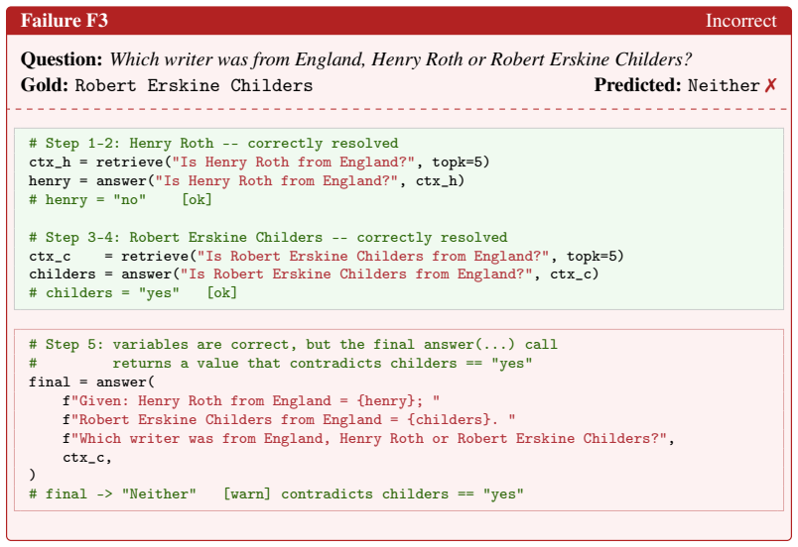Click the predicted answer Neither
This screenshot has height=547, width=798.
tap(724, 85)
